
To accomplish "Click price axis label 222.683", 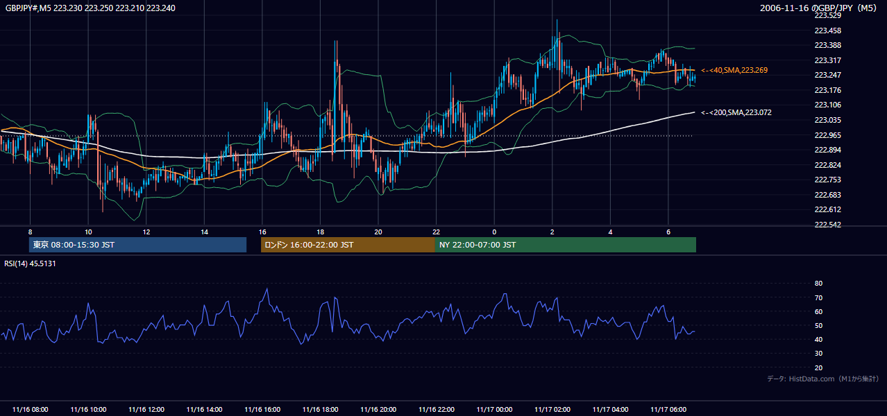I will [x=827, y=195].
